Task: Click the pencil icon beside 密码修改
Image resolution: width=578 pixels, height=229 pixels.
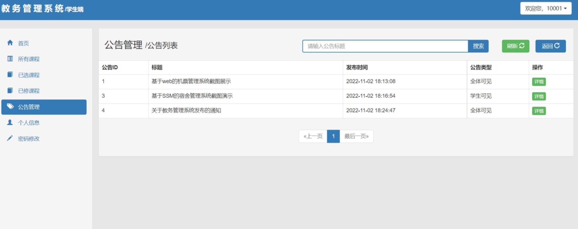Action: 10,138
